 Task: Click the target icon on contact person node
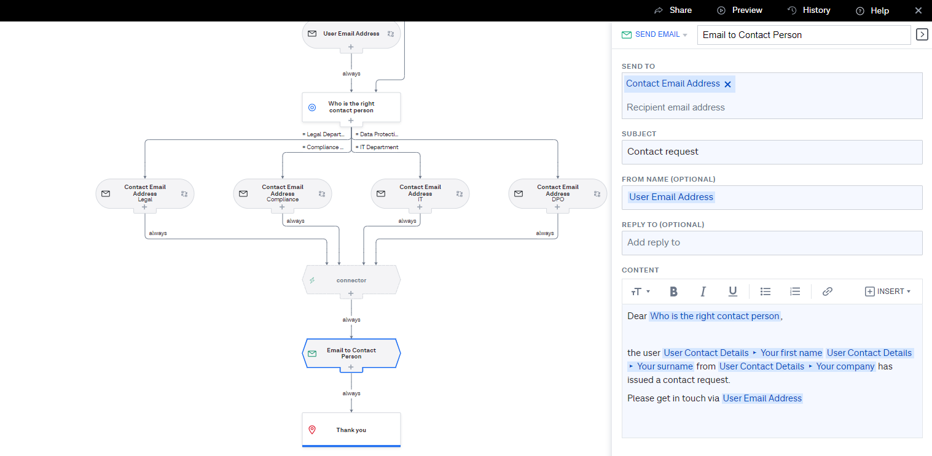point(312,107)
